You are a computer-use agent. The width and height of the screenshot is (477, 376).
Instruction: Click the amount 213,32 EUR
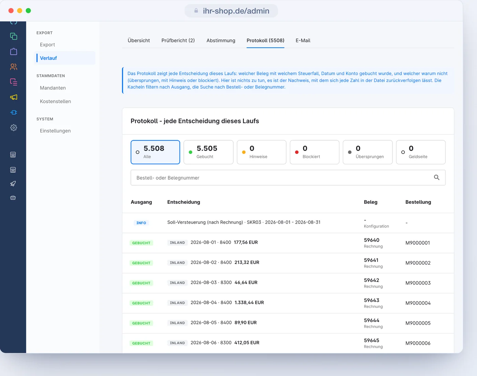coord(247,263)
